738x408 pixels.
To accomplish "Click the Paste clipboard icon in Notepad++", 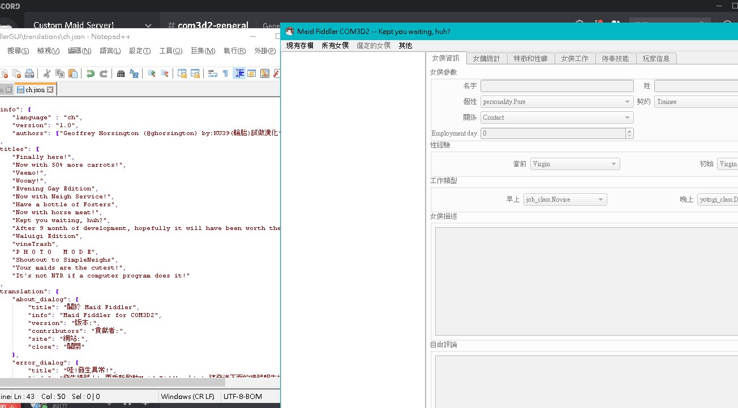I will point(73,73).
